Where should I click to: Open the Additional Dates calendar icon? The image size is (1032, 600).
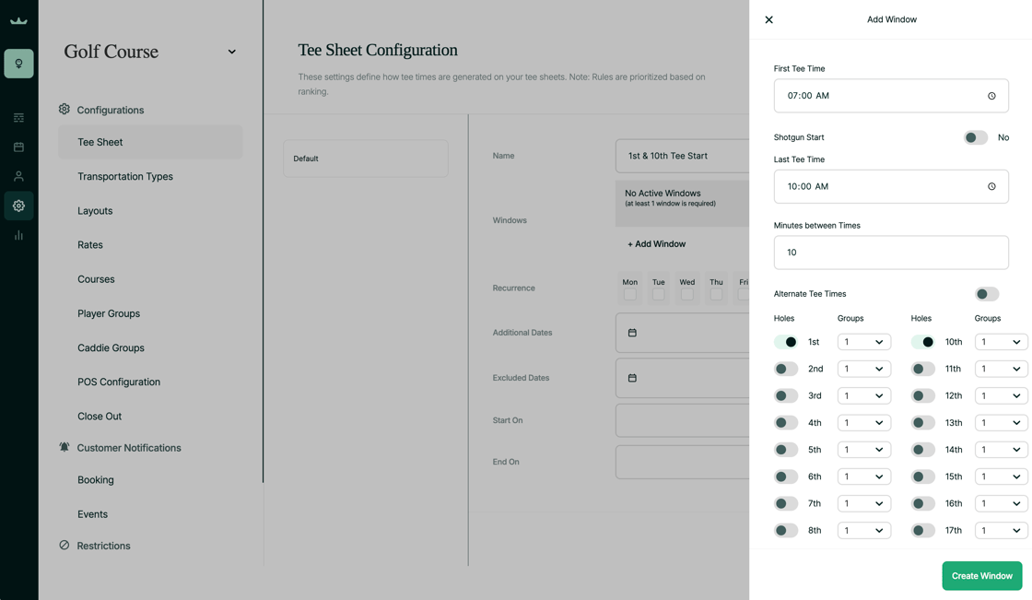pyautogui.click(x=632, y=333)
